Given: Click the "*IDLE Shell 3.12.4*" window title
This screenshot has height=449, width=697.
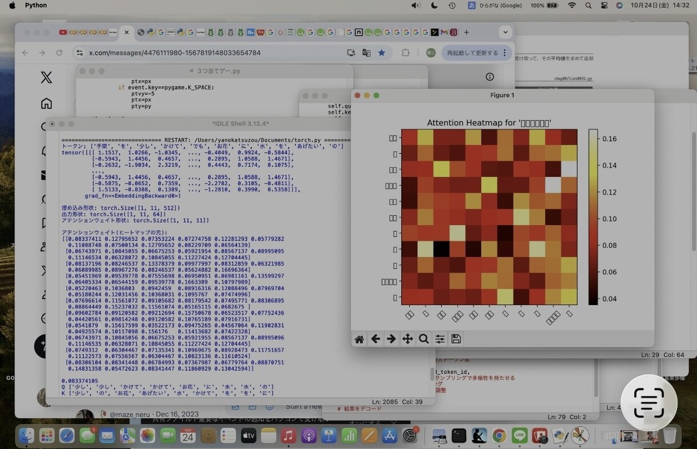Looking at the screenshot, I should coord(241,123).
